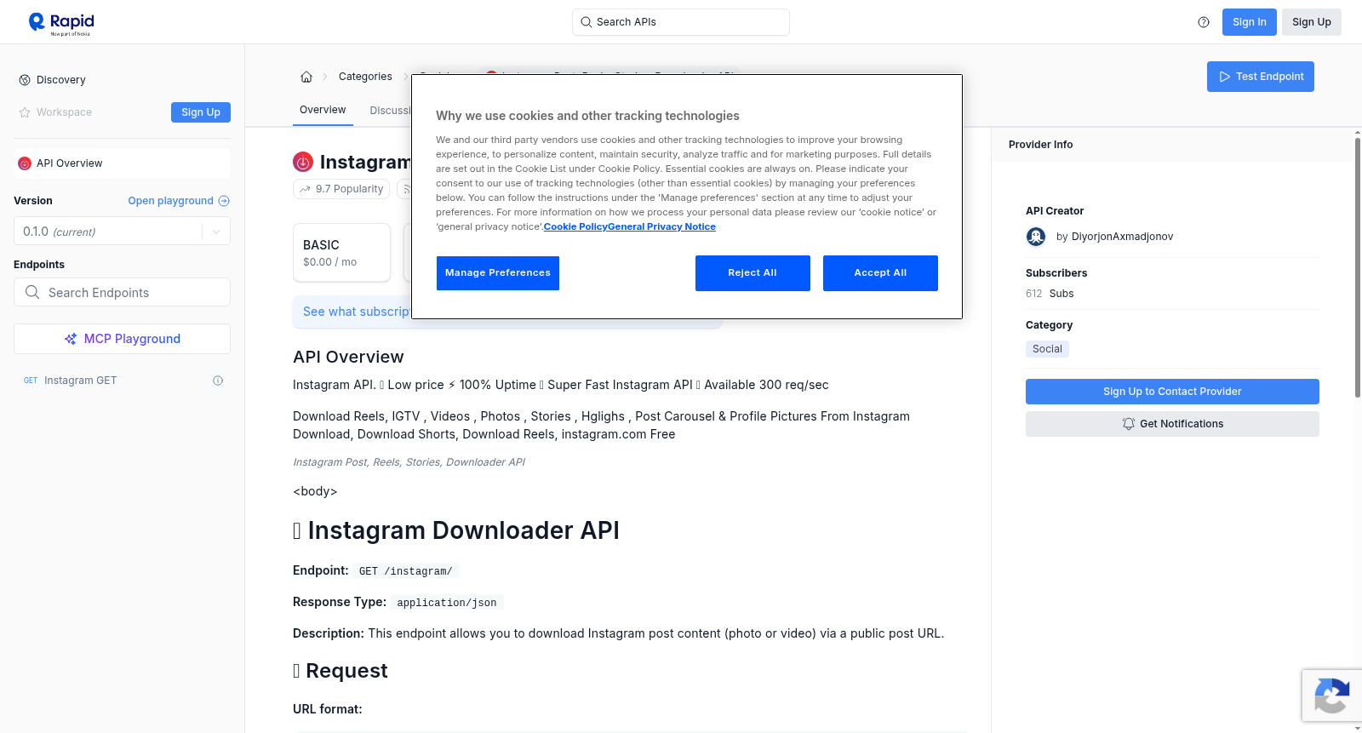The width and height of the screenshot is (1362, 733).
Task: Click the "application/json" response type
Action: coord(447,603)
